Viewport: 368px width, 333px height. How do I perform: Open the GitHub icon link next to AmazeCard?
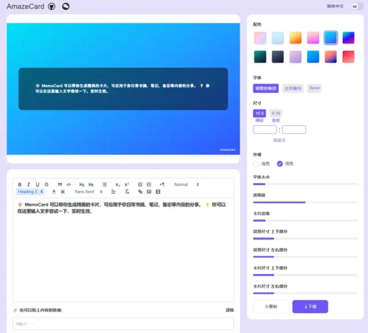tap(52, 6)
